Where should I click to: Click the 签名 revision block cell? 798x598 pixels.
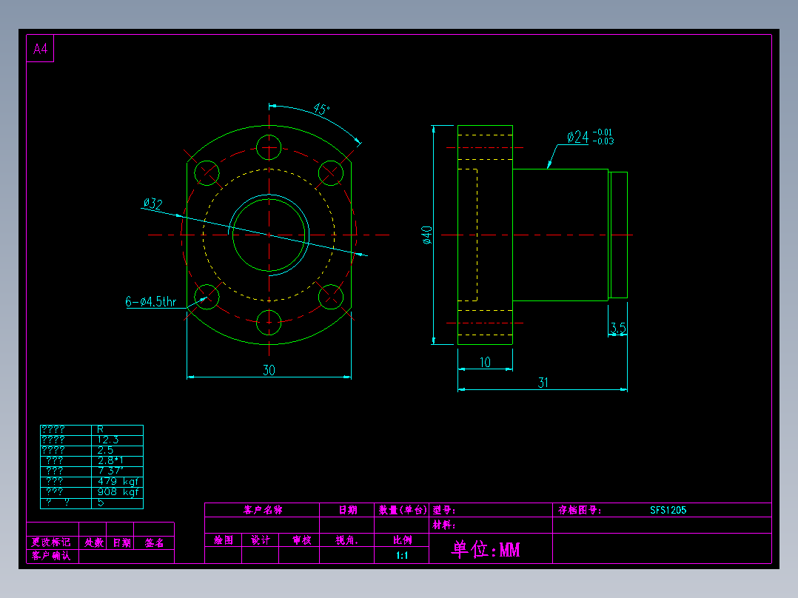click(154, 543)
